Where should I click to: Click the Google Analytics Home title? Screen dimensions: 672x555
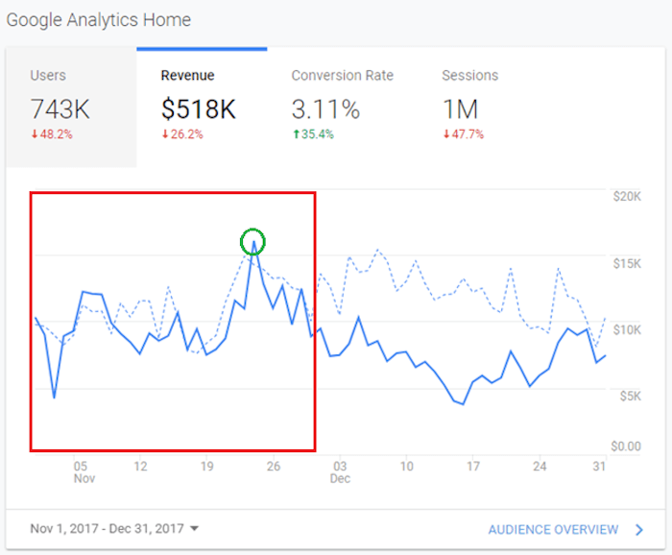(99, 20)
